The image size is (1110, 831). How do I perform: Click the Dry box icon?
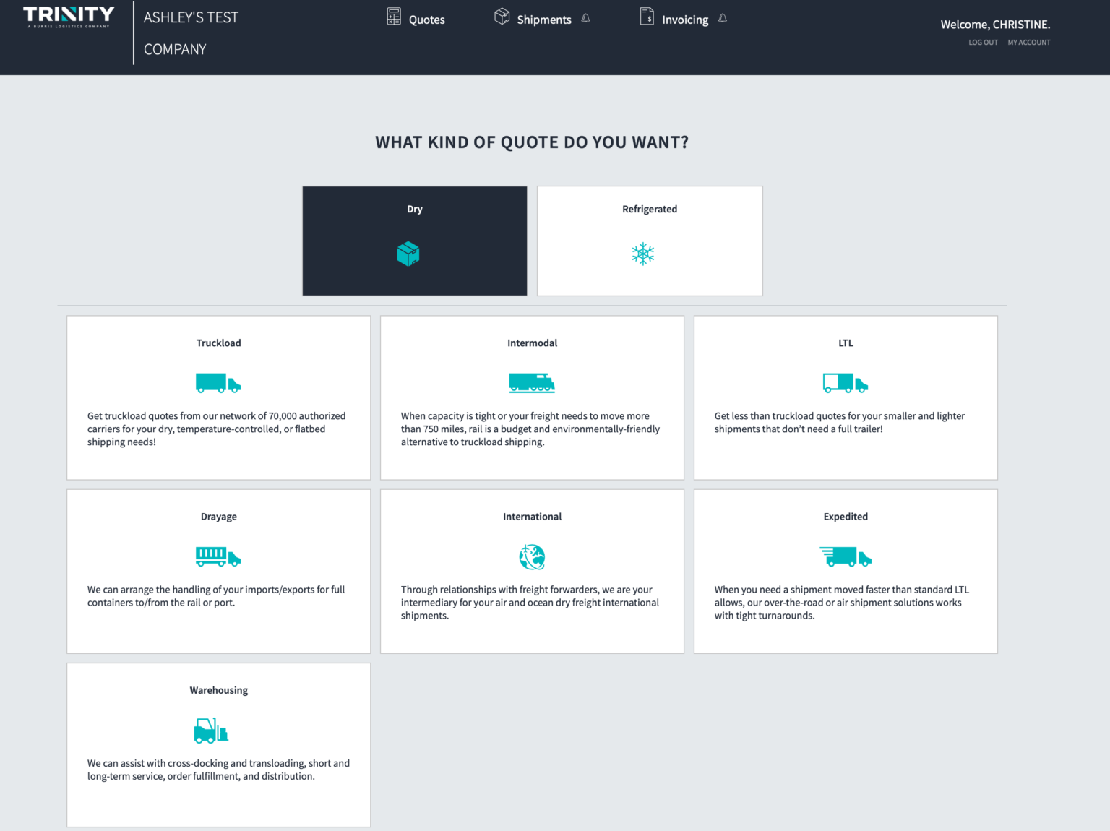coord(407,254)
